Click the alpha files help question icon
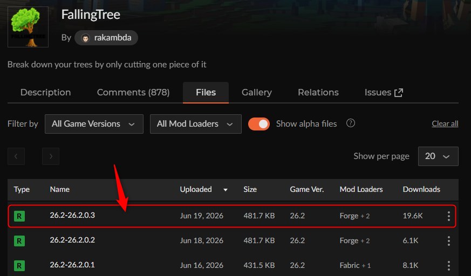 click(x=351, y=123)
